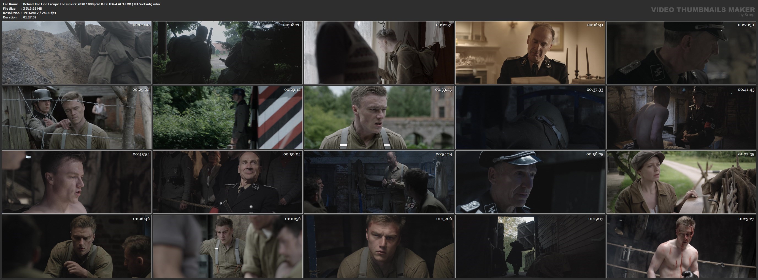Select the thumbnail at 00:33:23
Image resolution: width=758 pixels, height=280 pixels.
point(379,117)
